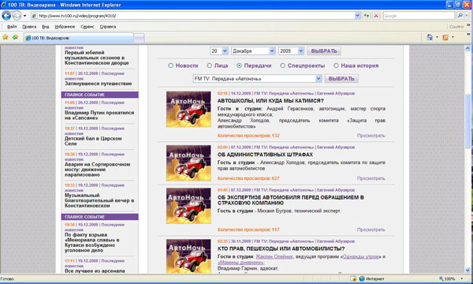Viewport: 473px width, 284px height.
Task: Click the Refresh page icon
Action: (367, 16)
